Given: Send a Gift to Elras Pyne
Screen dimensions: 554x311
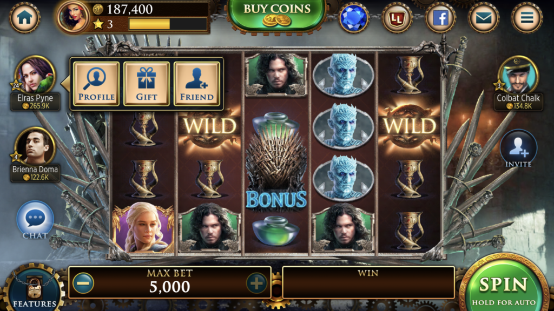Looking at the screenshot, I should click(x=146, y=84).
